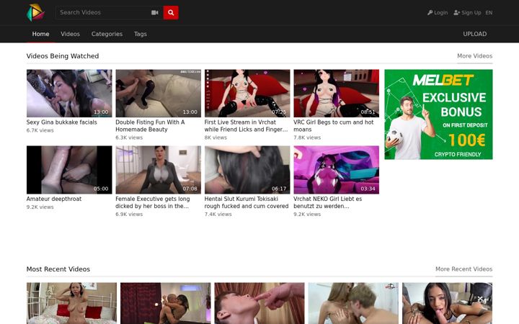Open the Categories menu item
This screenshot has height=324, width=519.
pos(107,34)
